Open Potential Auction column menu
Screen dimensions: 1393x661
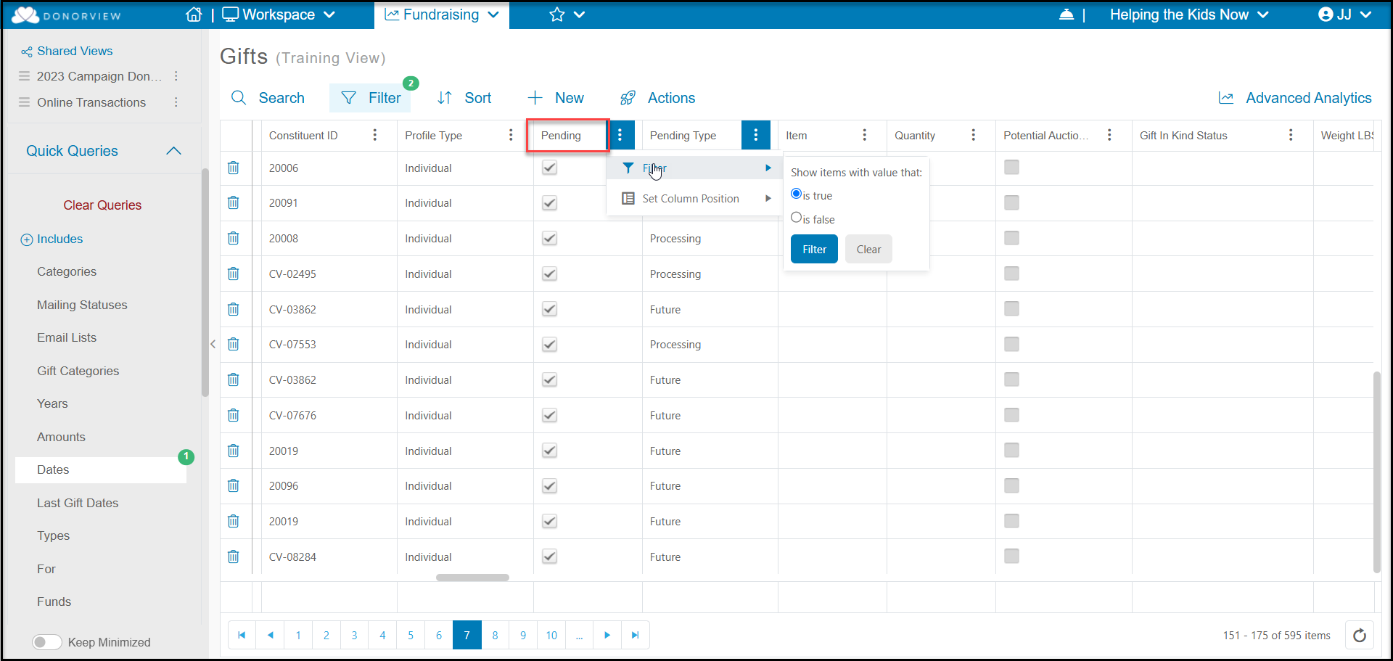click(1110, 135)
